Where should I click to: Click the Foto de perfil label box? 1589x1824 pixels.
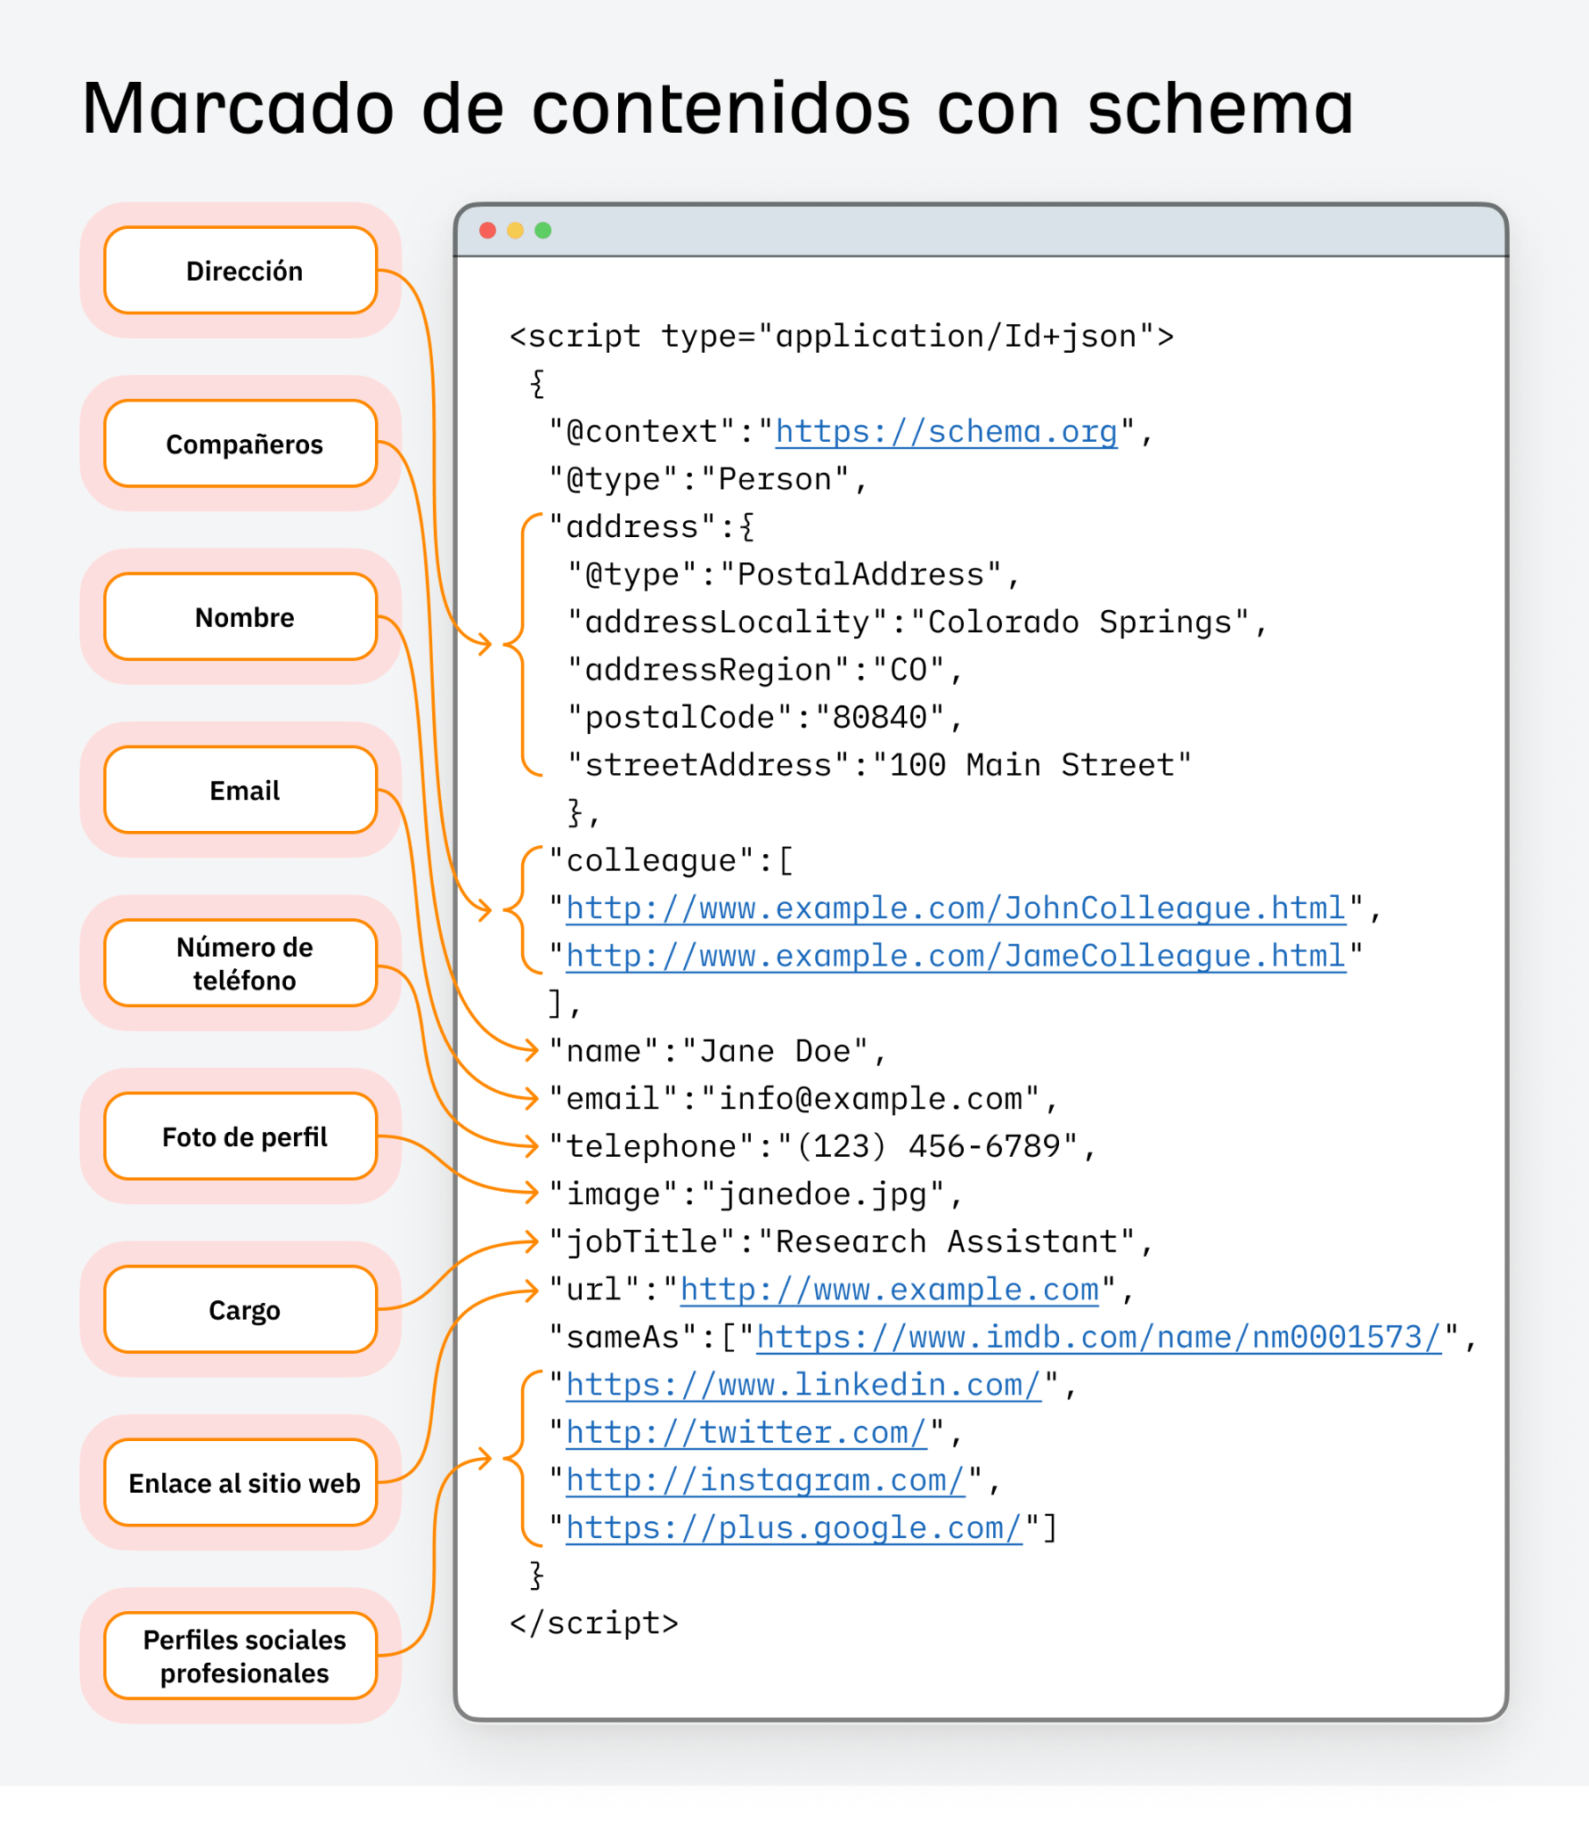click(x=242, y=1136)
